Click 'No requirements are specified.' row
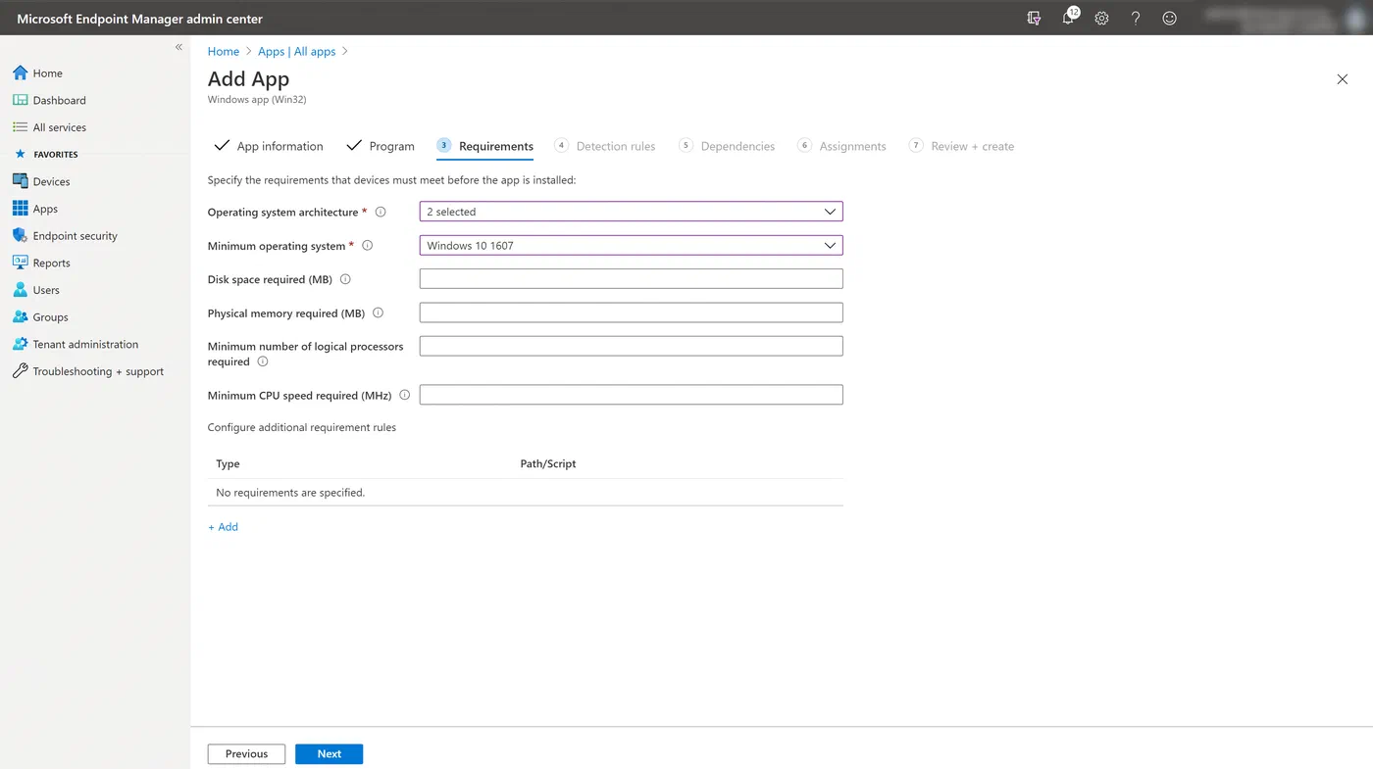 click(x=526, y=493)
